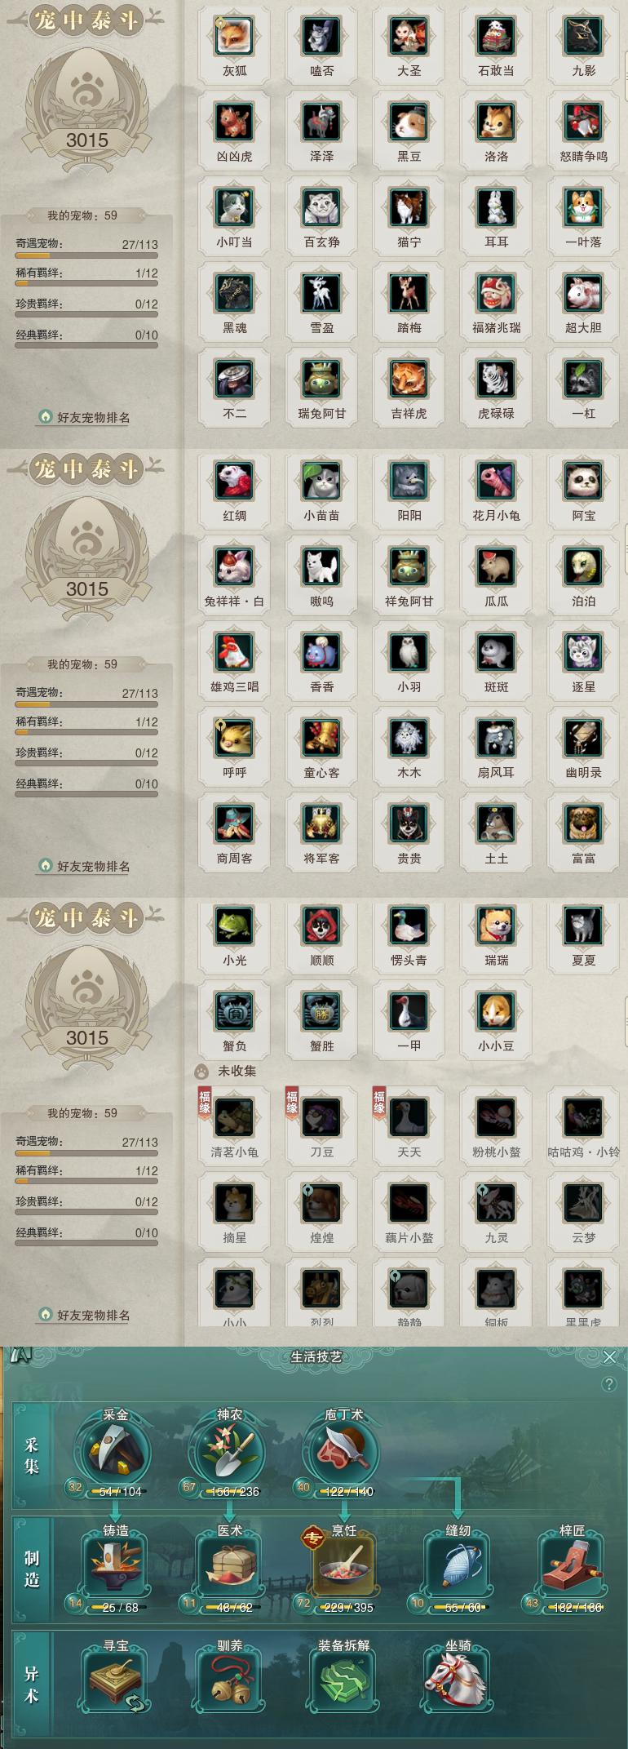
Task: Close the 生活技艺 panel
Action: (609, 1356)
